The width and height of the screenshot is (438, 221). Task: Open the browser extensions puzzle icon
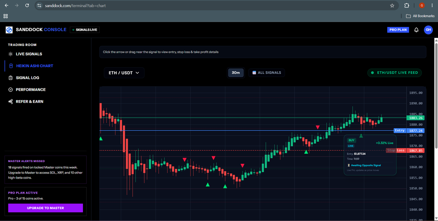[x=407, y=5]
